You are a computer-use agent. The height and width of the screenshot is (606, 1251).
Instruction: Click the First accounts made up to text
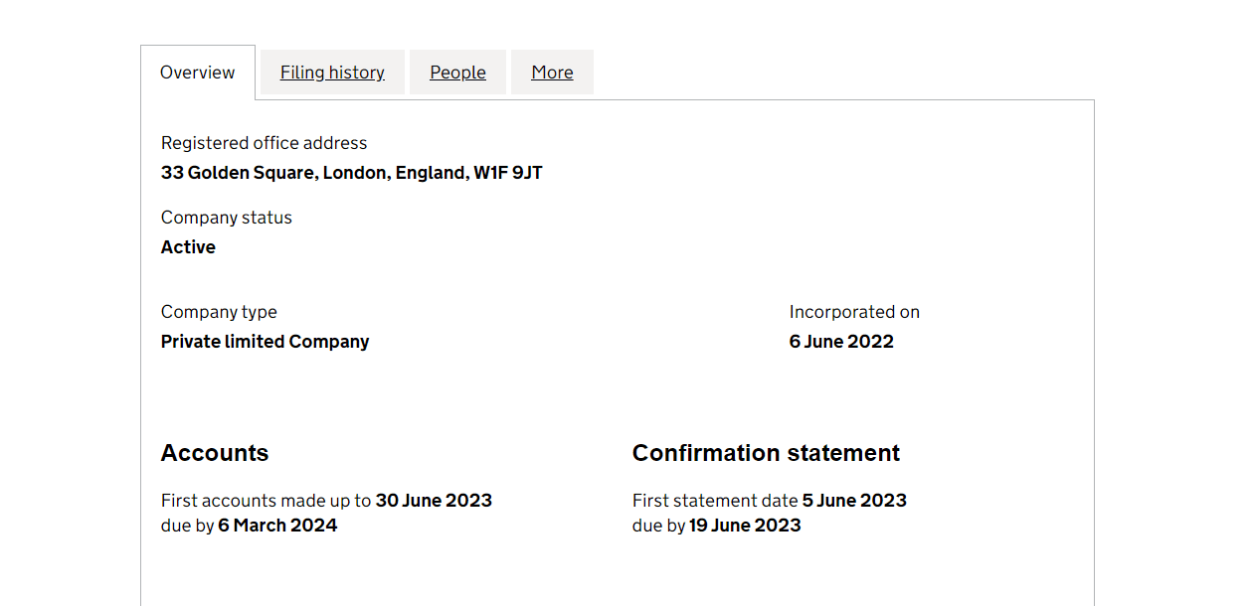pos(266,501)
